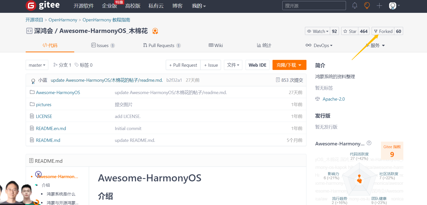Click 分支 1 branches link
The width and height of the screenshot is (427, 205).
(62, 65)
